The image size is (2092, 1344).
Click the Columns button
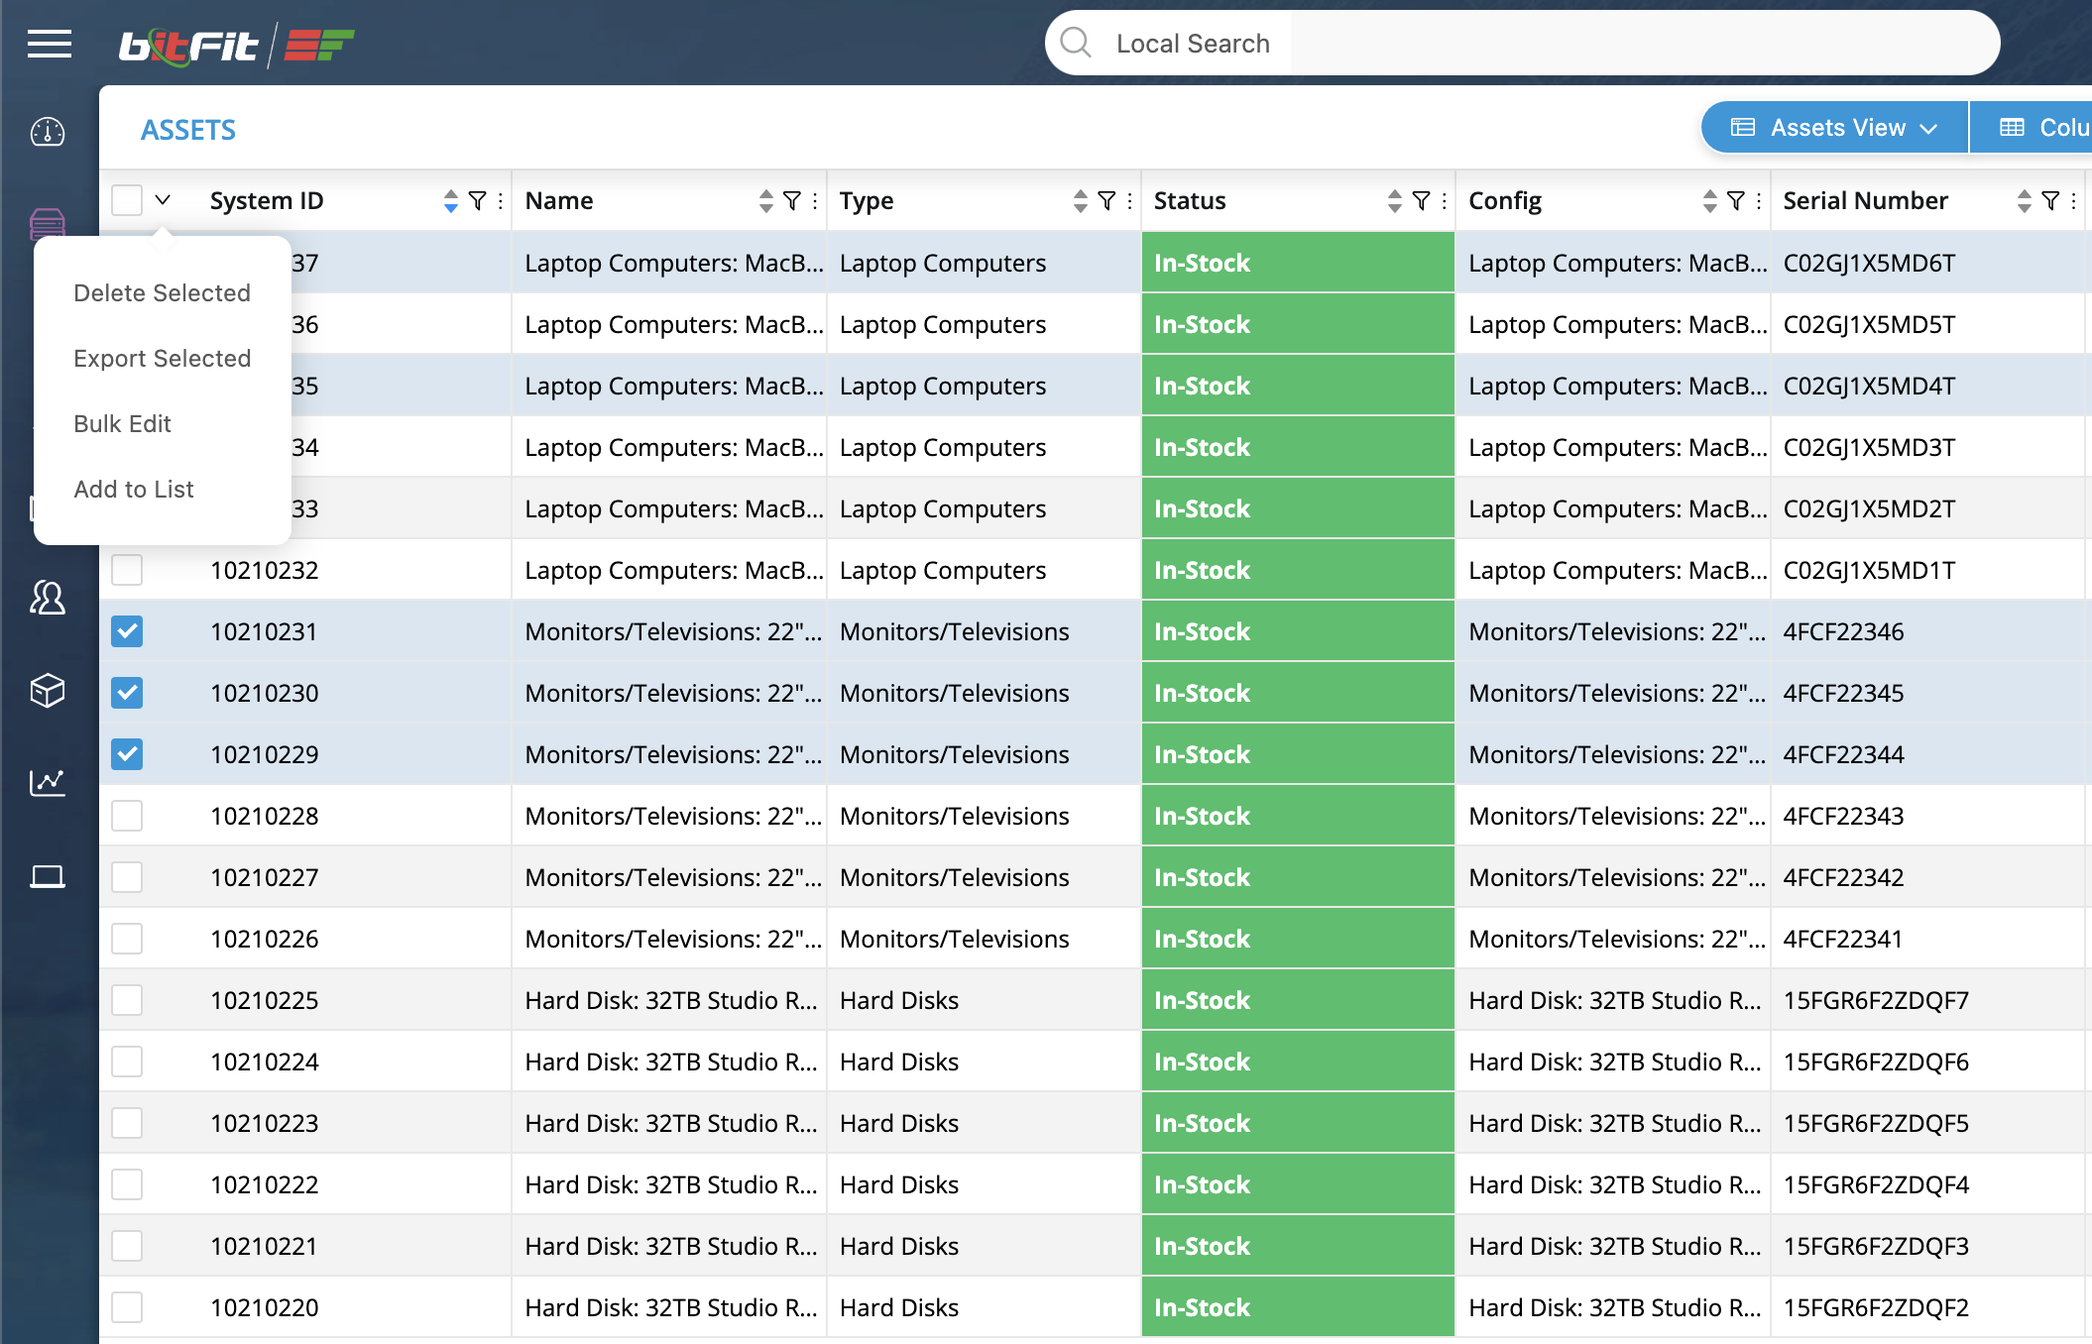(2042, 128)
